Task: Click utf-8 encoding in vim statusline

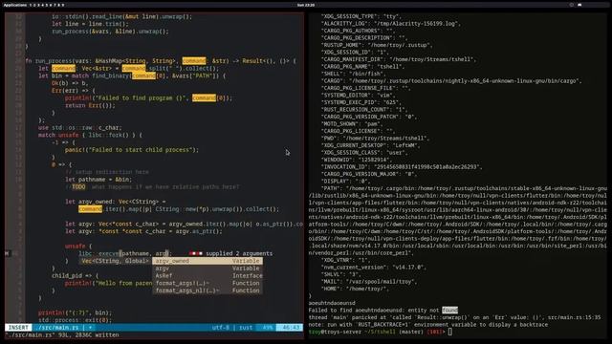Action: pyautogui.click(x=220, y=327)
